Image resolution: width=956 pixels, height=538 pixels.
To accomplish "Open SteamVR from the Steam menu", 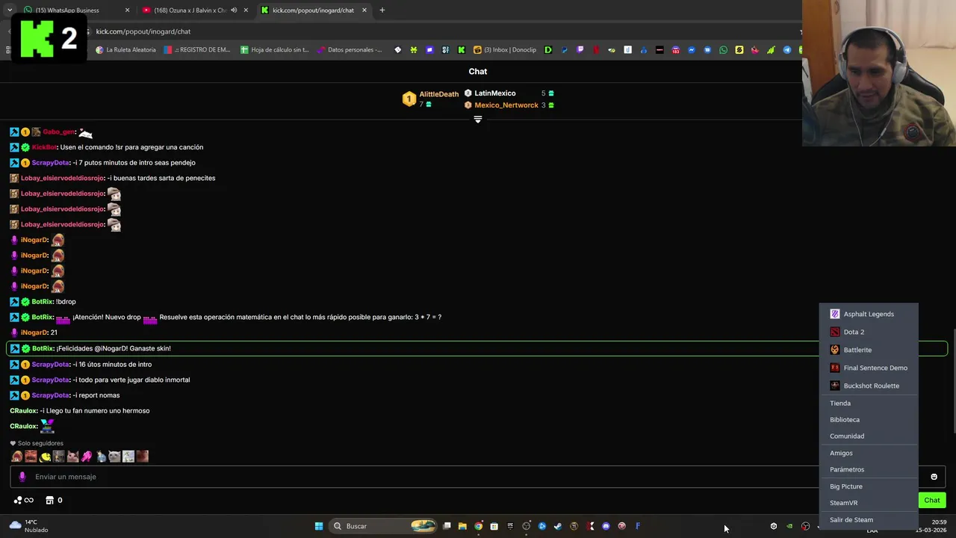I will click(868, 503).
